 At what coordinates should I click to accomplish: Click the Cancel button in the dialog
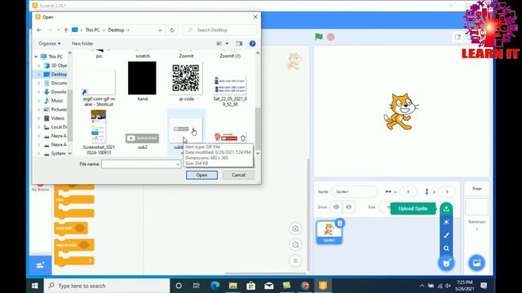(238, 175)
